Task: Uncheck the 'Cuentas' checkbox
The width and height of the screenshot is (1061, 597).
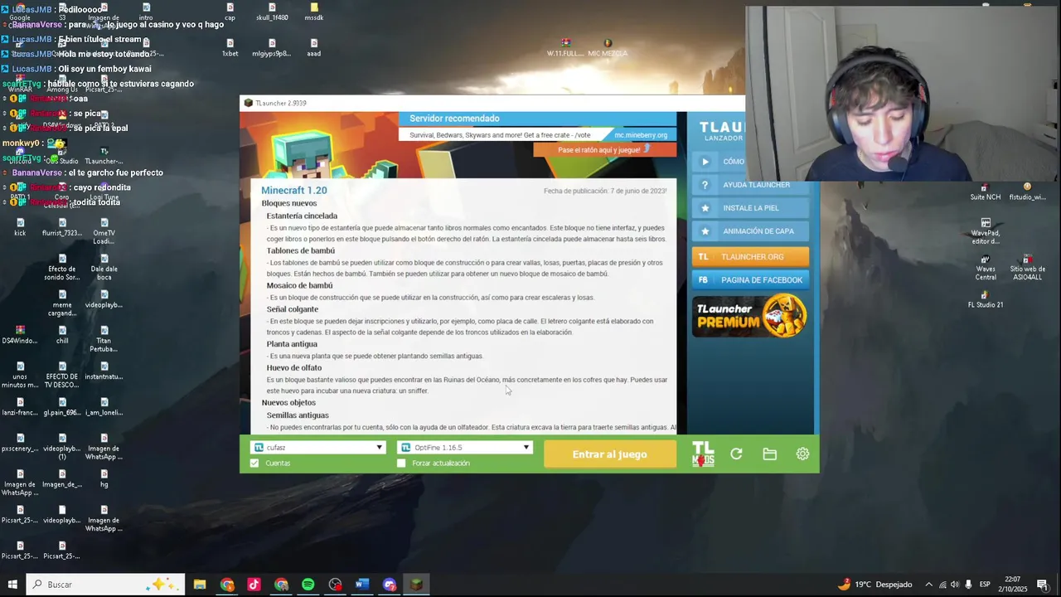Action: tap(254, 464)
